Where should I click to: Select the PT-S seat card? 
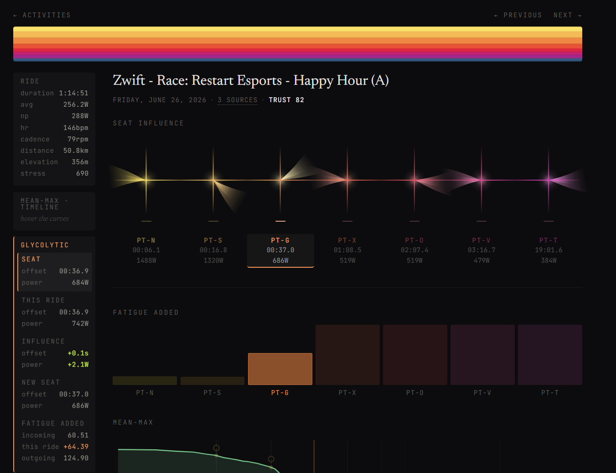click(x=213, y=250)
